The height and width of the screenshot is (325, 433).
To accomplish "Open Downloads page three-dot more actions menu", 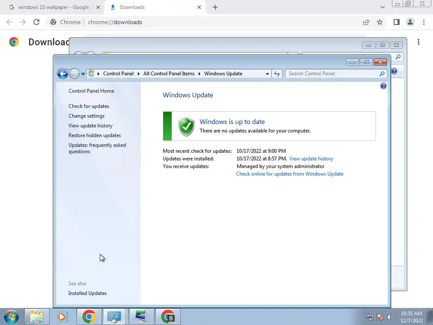I will 419,42.
